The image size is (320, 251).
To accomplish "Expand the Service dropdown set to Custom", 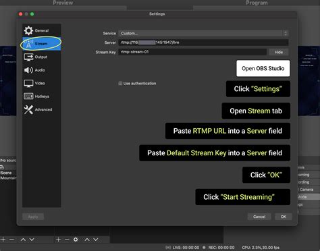I will (x=203, y=33).
